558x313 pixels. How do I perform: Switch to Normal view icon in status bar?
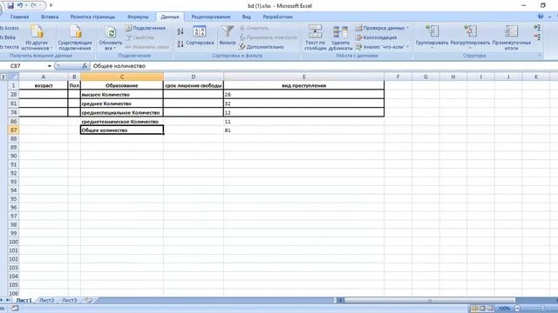(474, 309)
